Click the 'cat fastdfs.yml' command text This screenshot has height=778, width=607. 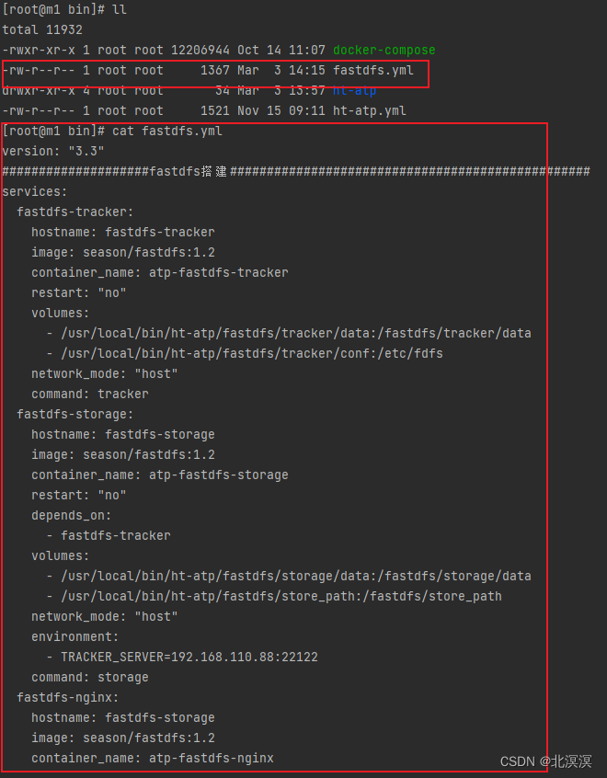[167, 131]
